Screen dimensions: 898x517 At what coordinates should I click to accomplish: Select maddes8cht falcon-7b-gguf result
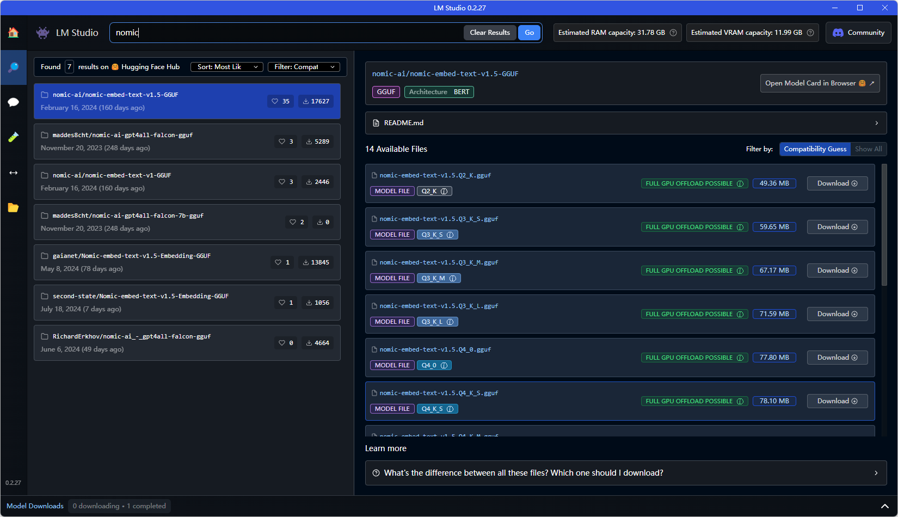coord(187,222)
